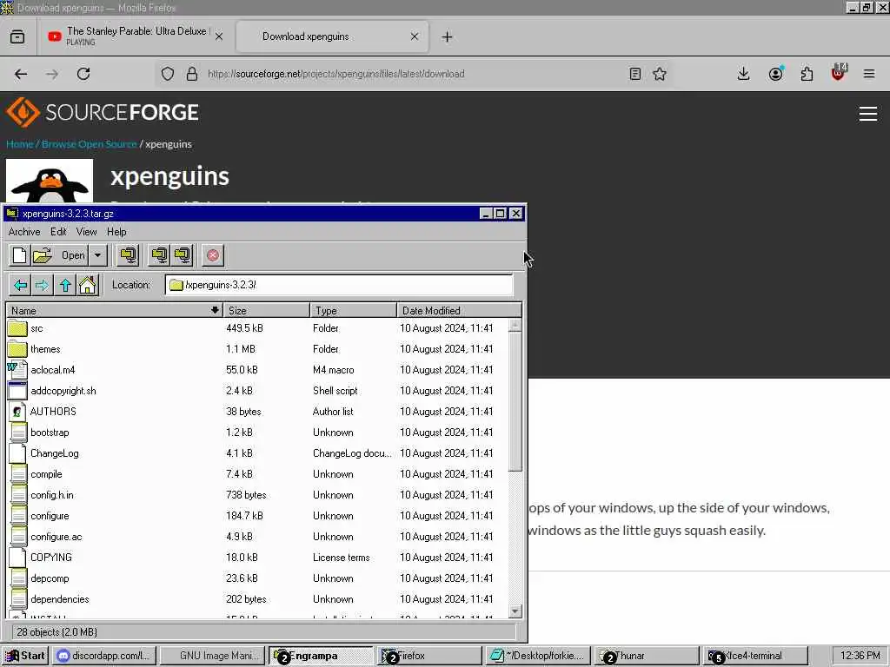Select the configure.ac file row
This screenshot has width=890, height=667.
tap(257, 537)
